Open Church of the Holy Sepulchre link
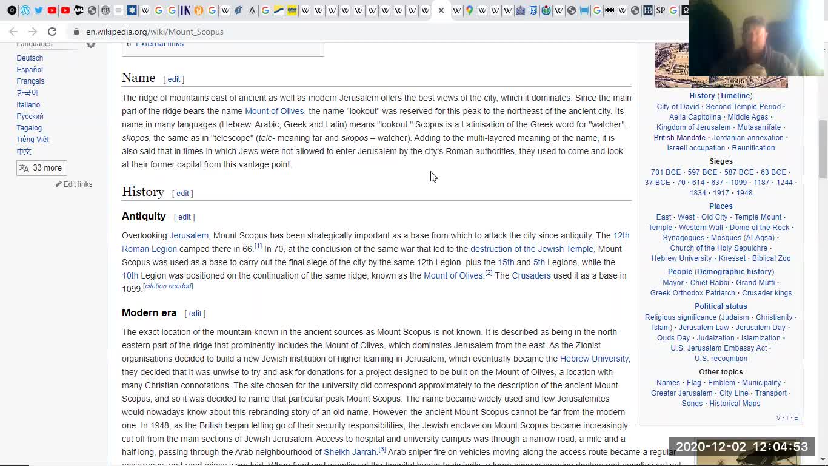 coord(718,248)
